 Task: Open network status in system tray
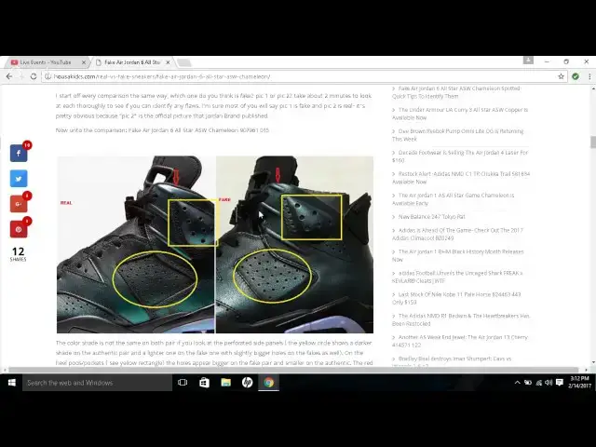coord(538,383)
